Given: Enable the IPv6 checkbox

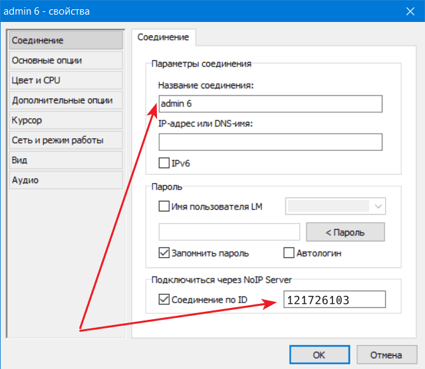Looking at the screenshot, I should pyautogui.click(x=164, y=162).
